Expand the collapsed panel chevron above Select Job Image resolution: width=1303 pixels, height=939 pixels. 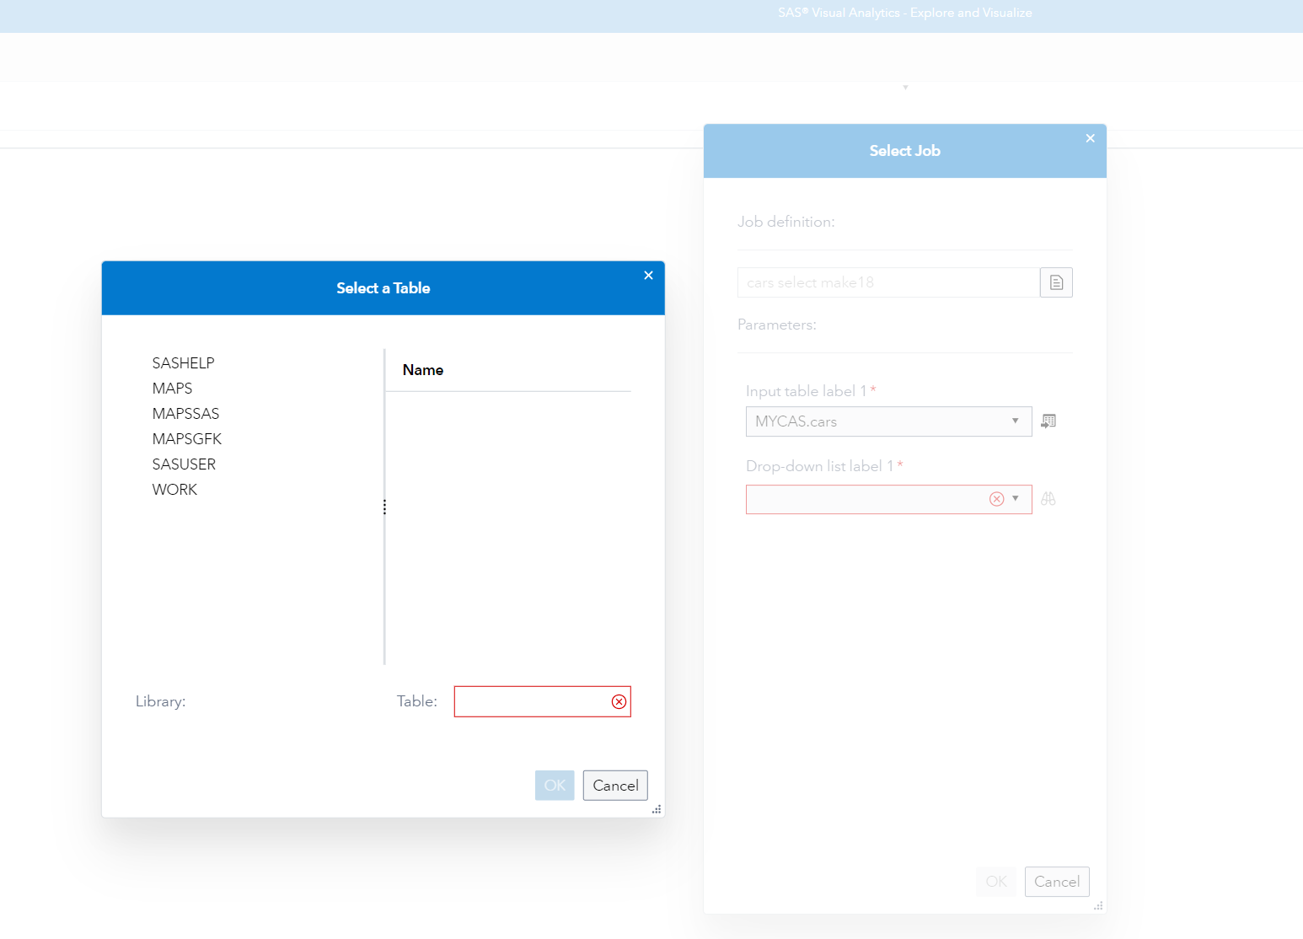point(904,87)
